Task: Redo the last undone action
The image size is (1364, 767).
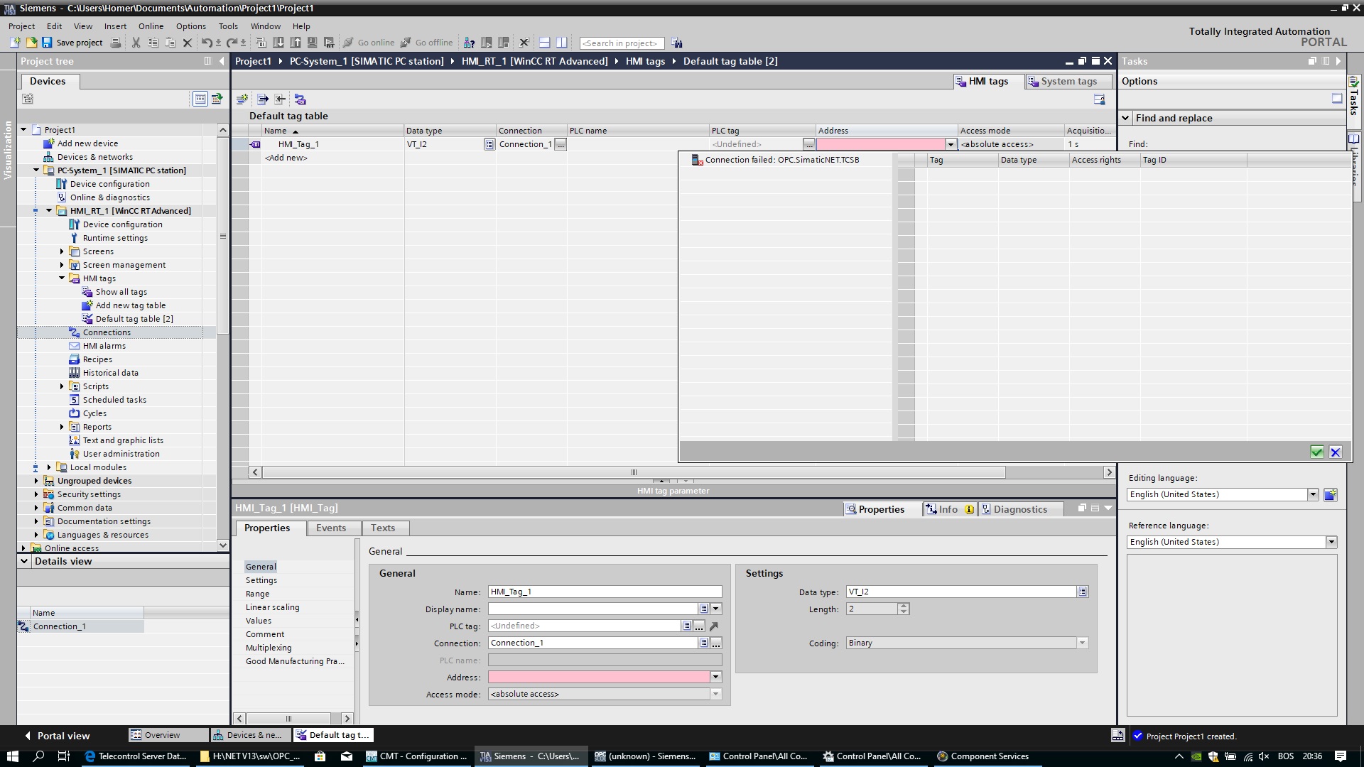Action: 232,43
